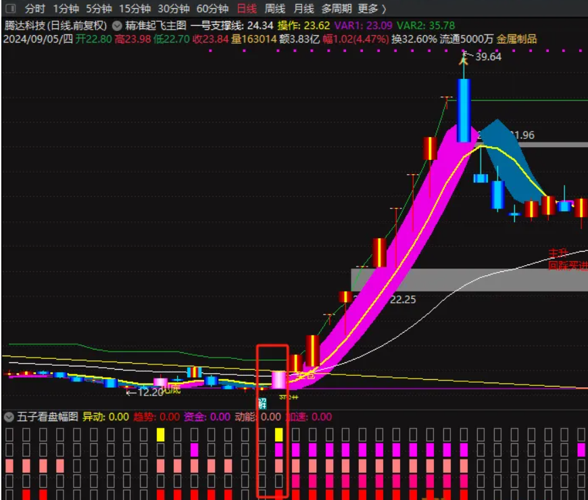This screenshot has width=588, height=500.
Task: Switch to the 分时 intraday tab
Action: coord(34,9)
